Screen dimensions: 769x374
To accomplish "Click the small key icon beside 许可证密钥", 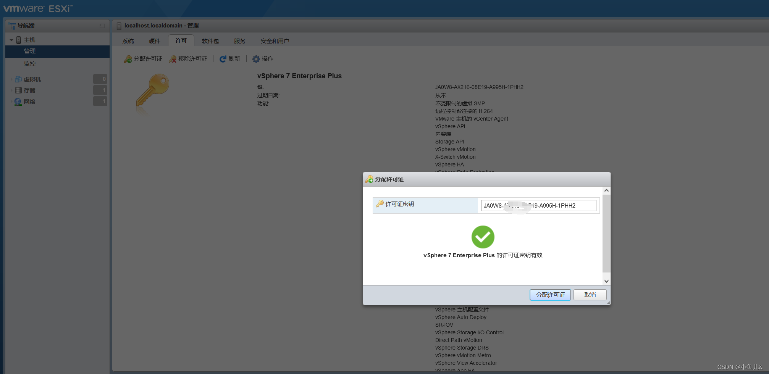I will tap(380, 204).
